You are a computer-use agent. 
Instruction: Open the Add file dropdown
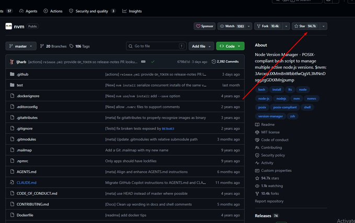[201, 46]
